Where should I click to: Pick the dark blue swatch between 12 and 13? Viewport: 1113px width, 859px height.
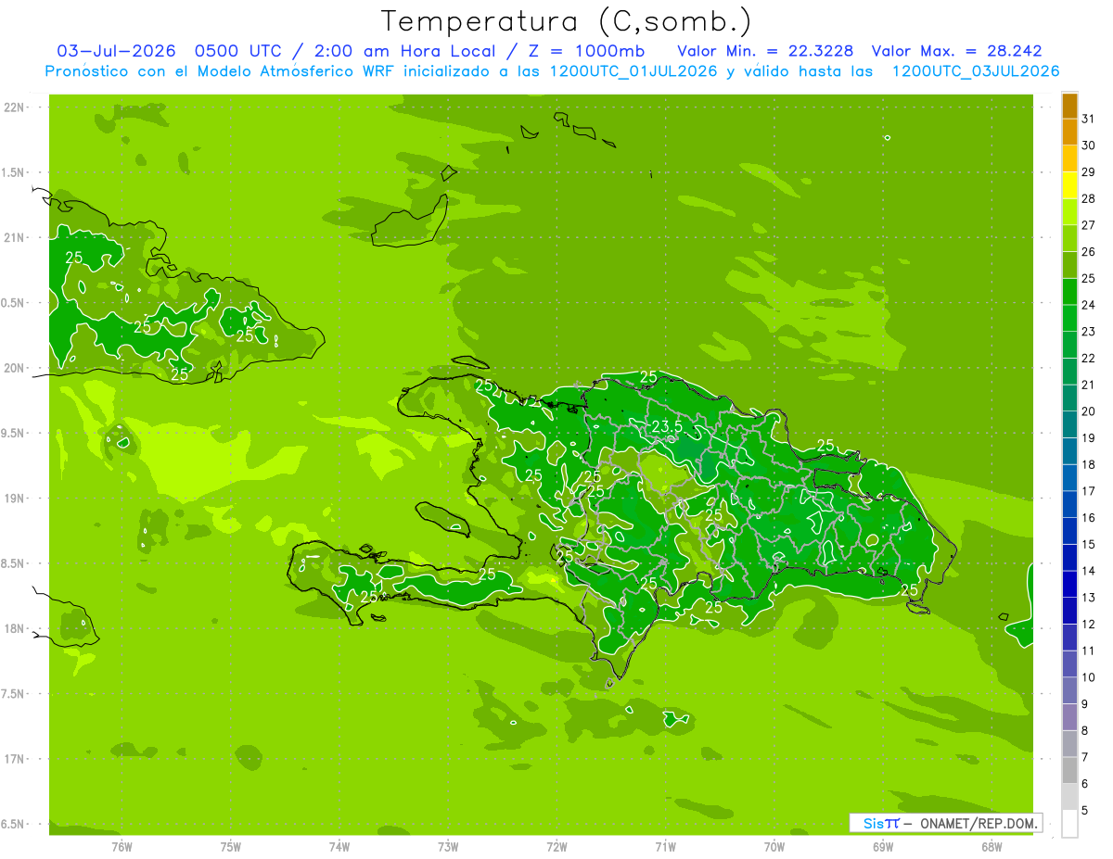tap(1069, 611)
